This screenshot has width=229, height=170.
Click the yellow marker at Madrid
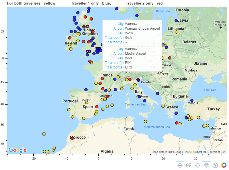click(x=87, y=102)
